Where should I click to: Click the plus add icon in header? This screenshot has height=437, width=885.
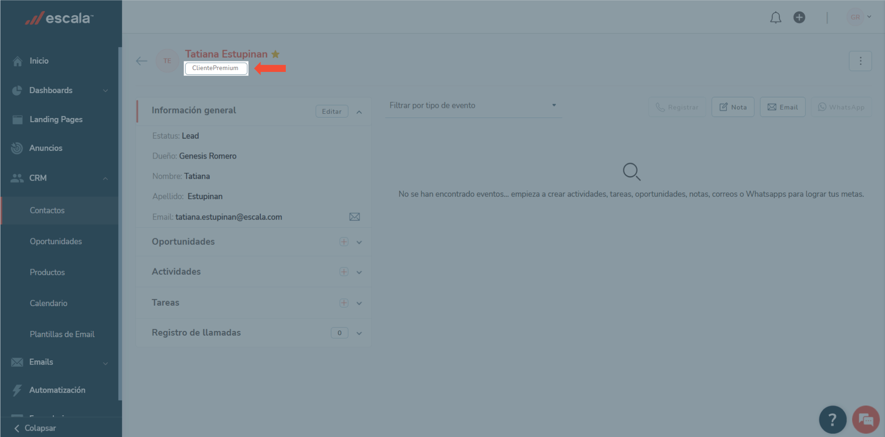click(799, 18)
